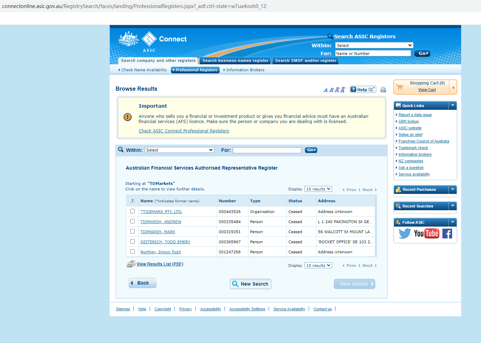Collapse the Quick Links panel arrow
Image resolution: width=481 pixels, height=343 pixels.
452,106
